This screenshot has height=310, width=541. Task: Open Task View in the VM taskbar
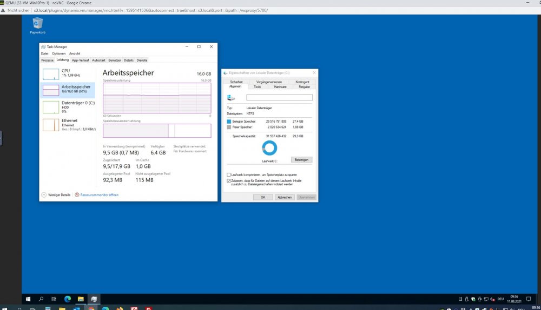click(54, 299)
